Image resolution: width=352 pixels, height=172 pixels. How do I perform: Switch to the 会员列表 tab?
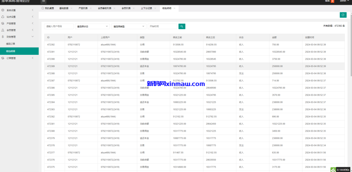[x=126, y=8]
